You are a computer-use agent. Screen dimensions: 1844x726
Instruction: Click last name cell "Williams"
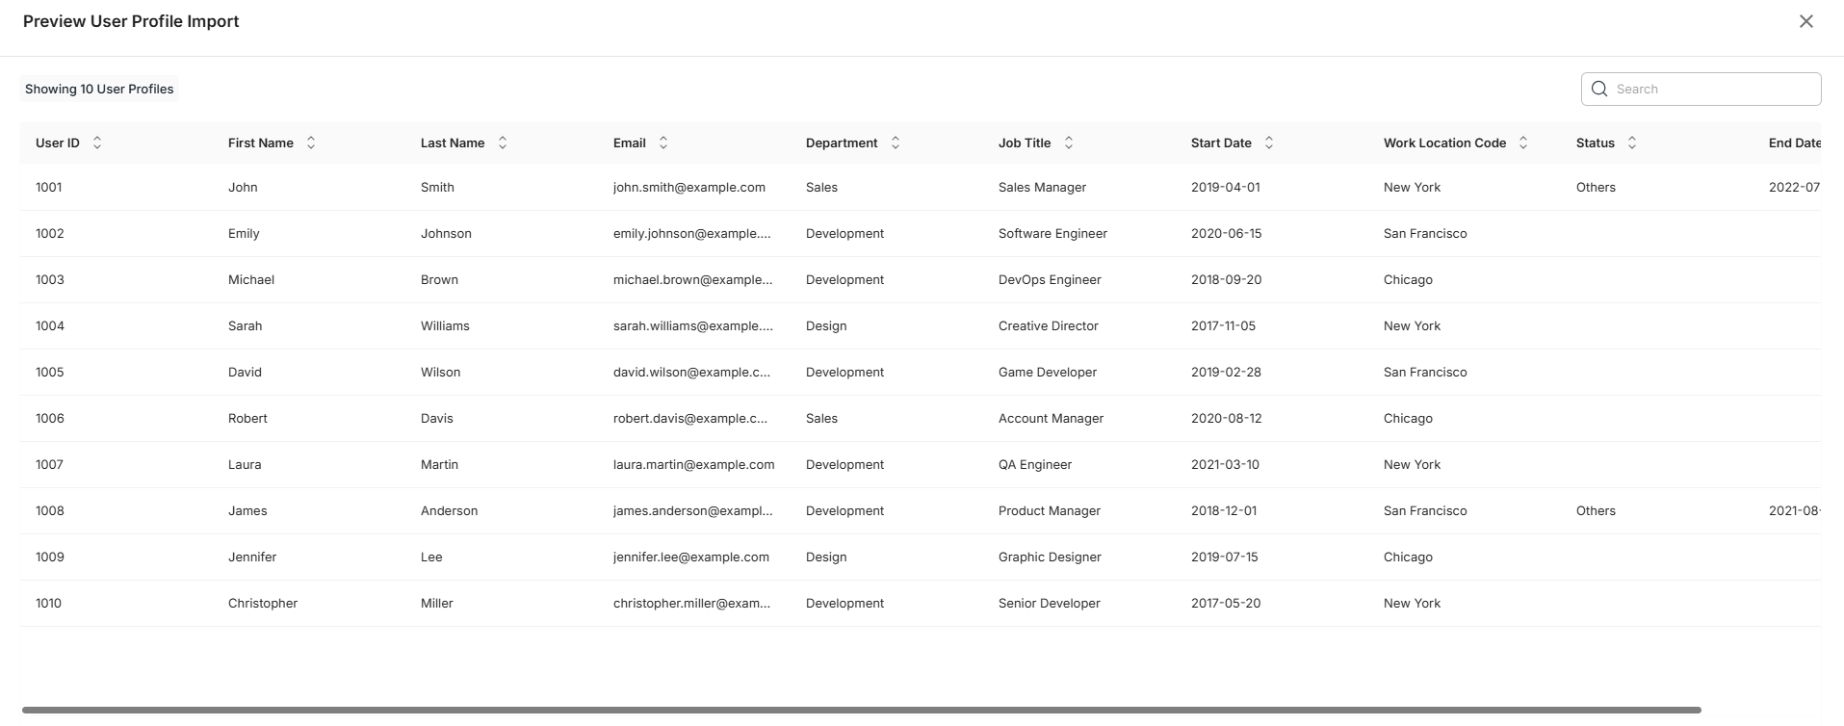pos(445,325)
